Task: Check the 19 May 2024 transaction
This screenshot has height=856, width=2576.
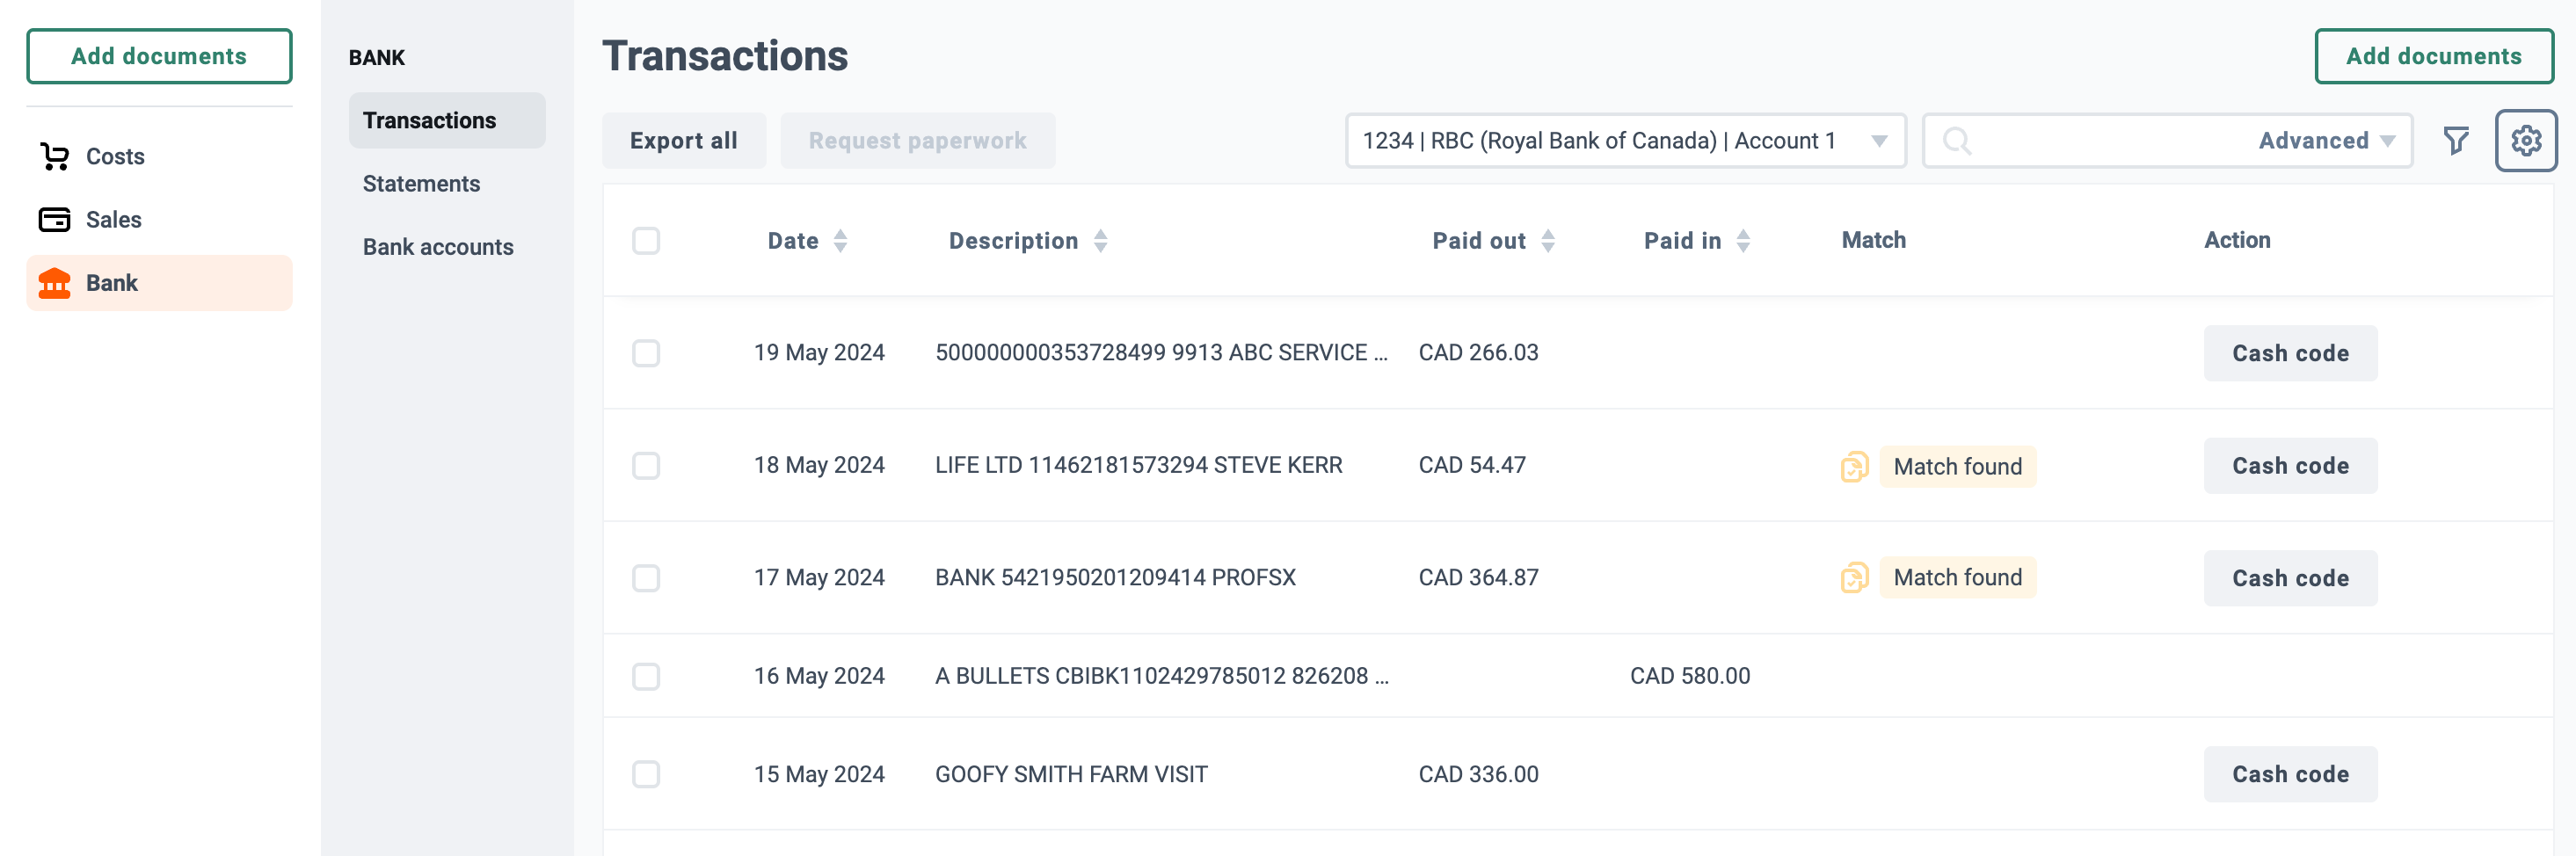Action: click(646, 353)
